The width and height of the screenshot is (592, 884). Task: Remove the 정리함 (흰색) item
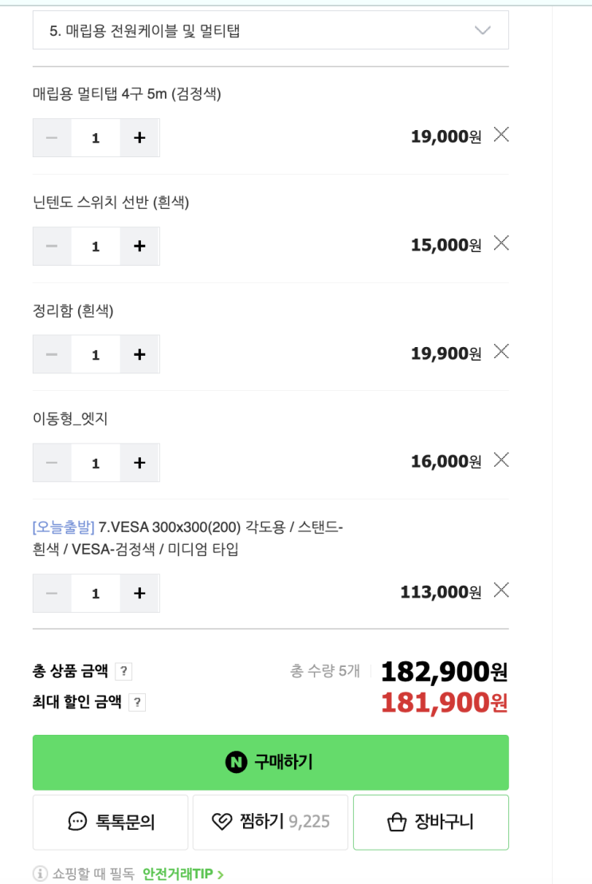click(500, 352)
